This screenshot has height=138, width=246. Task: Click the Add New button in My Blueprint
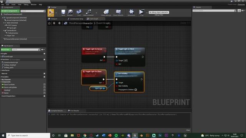[x=6, y=49]
